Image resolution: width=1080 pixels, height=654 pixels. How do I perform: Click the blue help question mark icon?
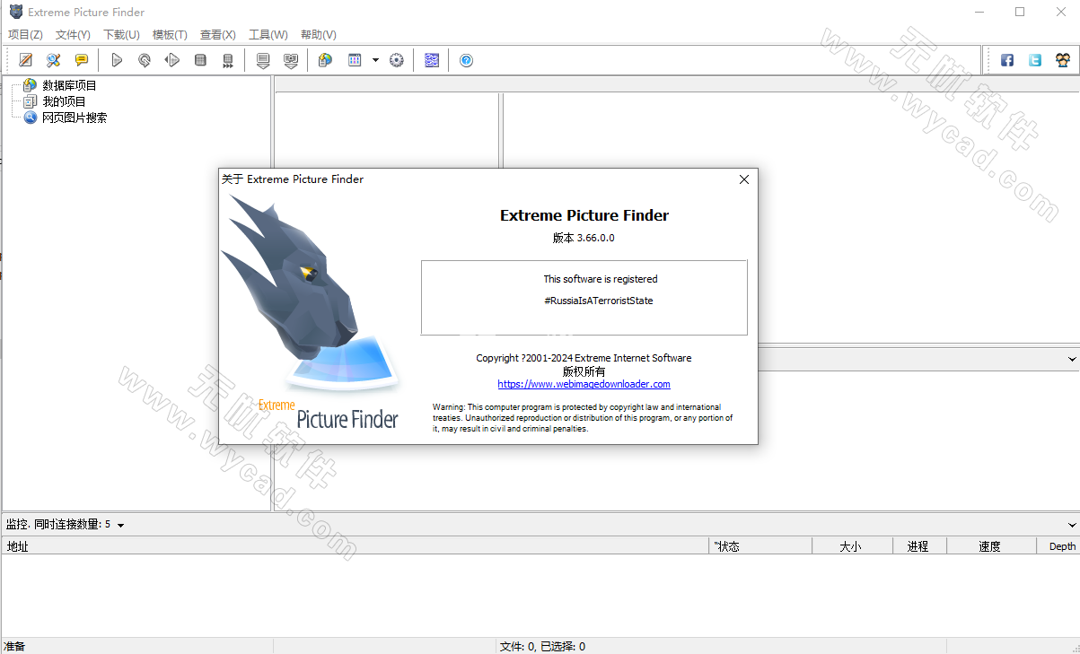tap(466, 60)
